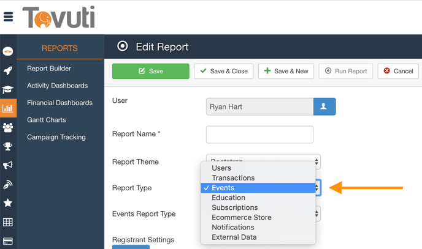The image size is (422, 249).
Task: Open the hamburger menu icon
Action: point(9,17)
